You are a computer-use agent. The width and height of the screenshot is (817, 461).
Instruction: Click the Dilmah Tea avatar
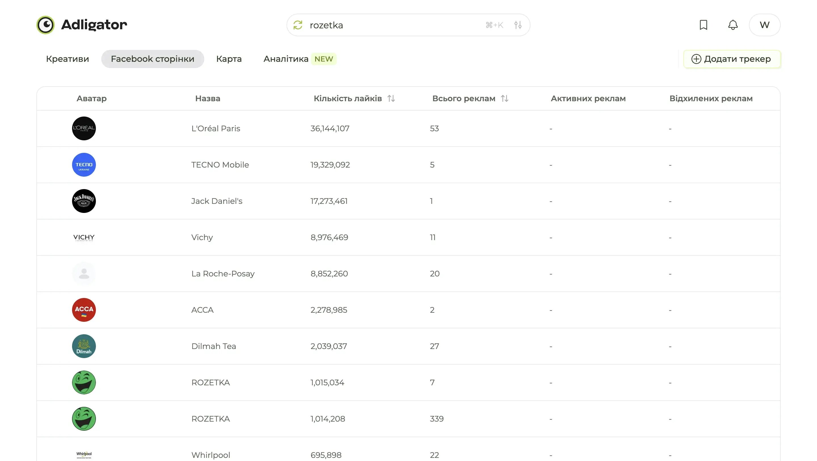84,346
